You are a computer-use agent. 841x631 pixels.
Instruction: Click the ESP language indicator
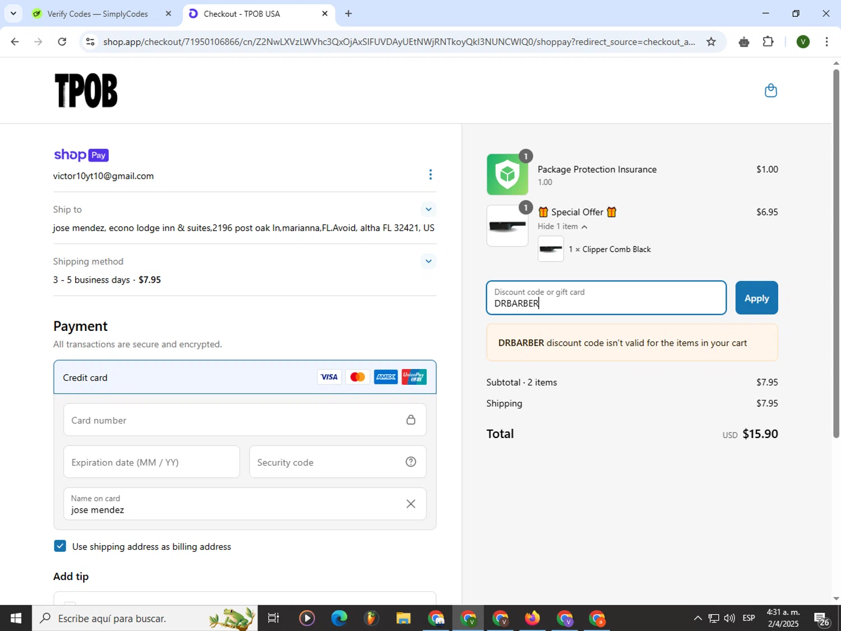click(748, 618)
